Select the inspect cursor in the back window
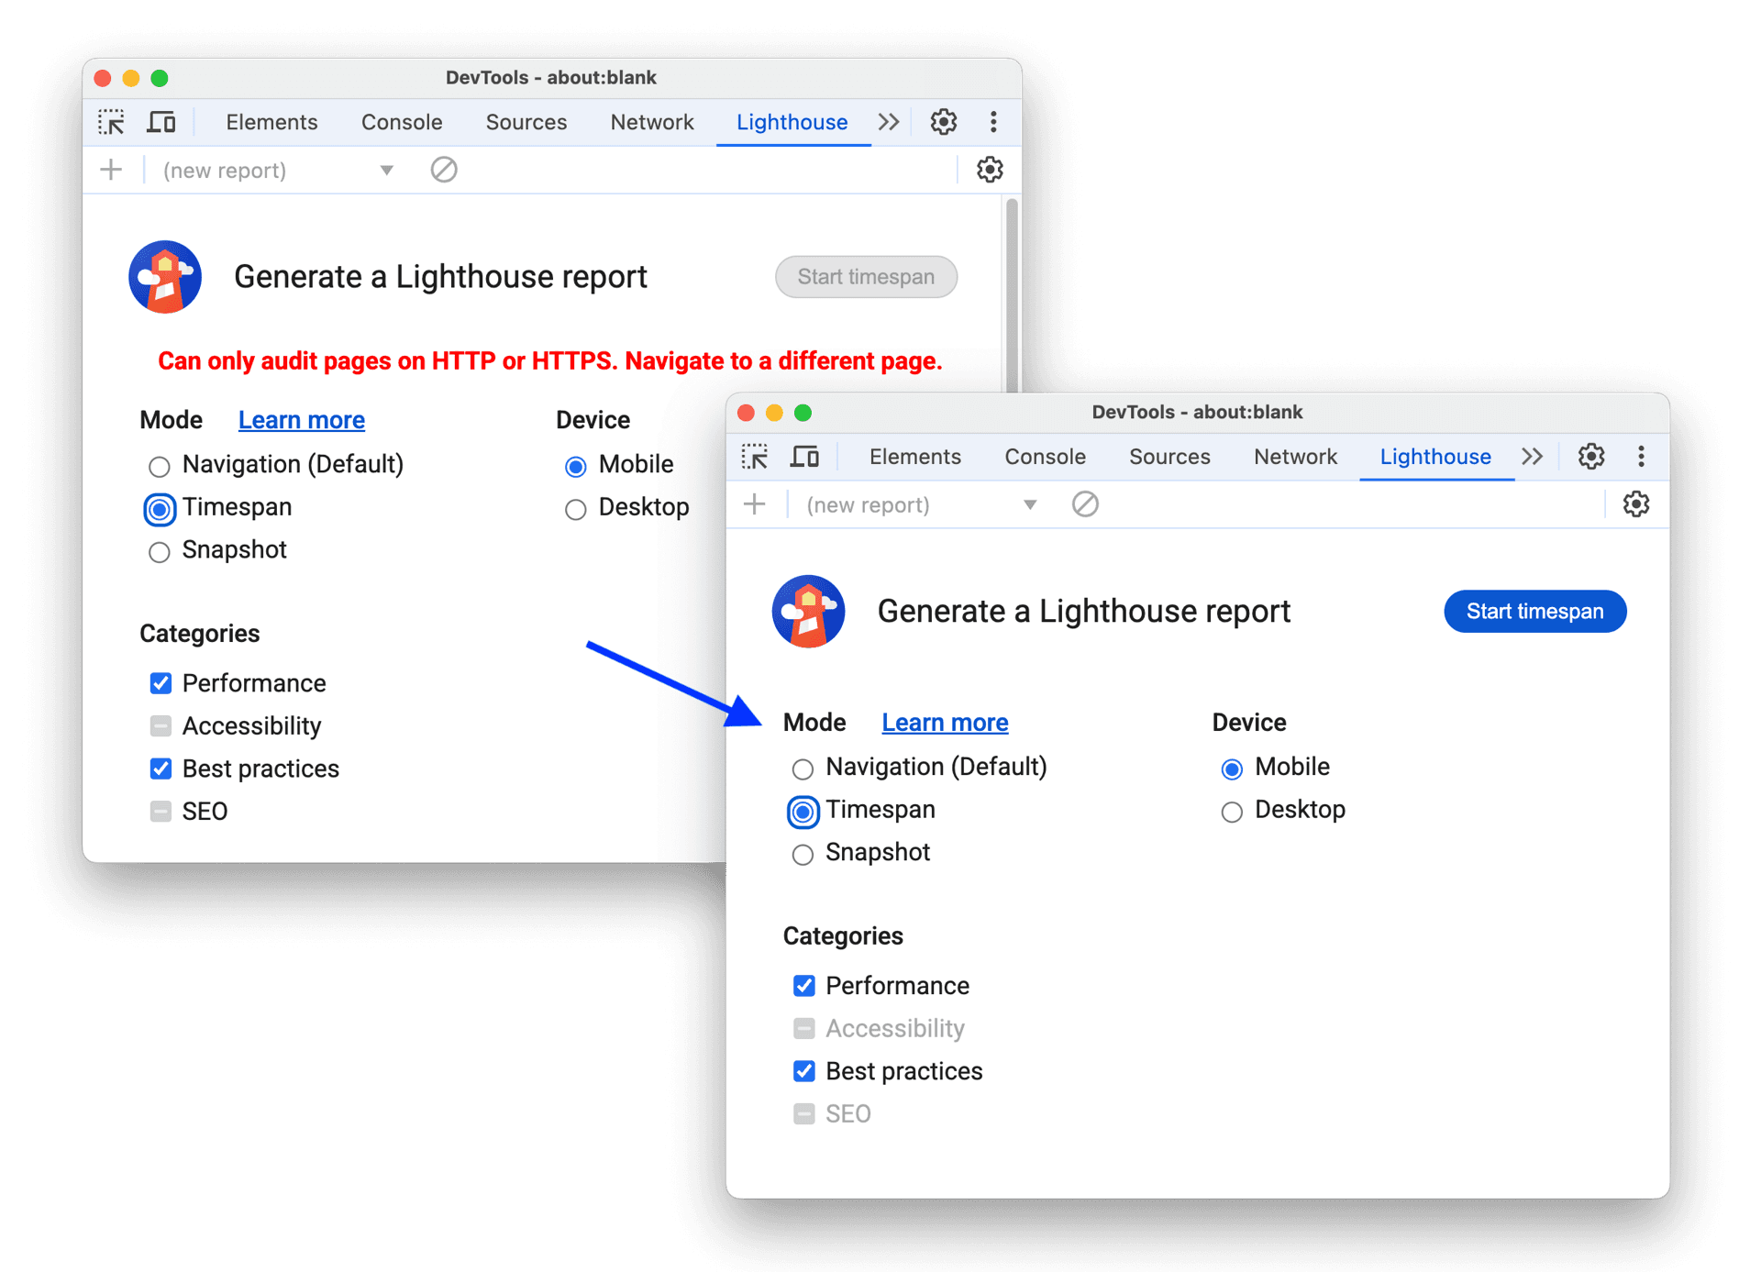This screenshot has width=1761, height=1272. click(x=111, y=121)
